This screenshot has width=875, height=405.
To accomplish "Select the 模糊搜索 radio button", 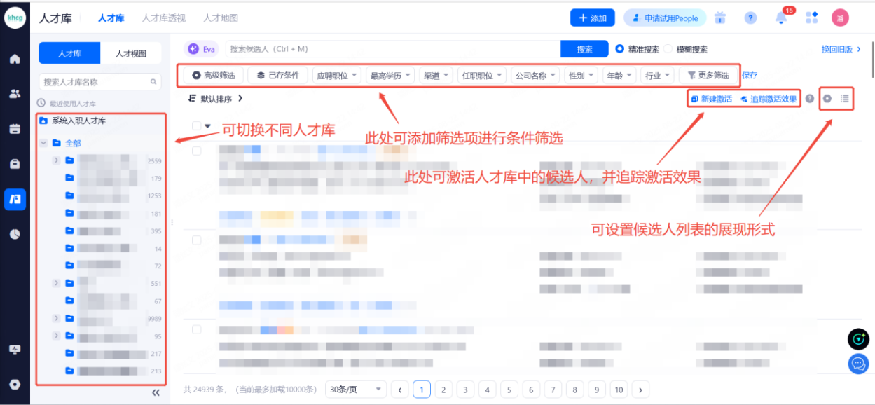I will click(668, 49).
